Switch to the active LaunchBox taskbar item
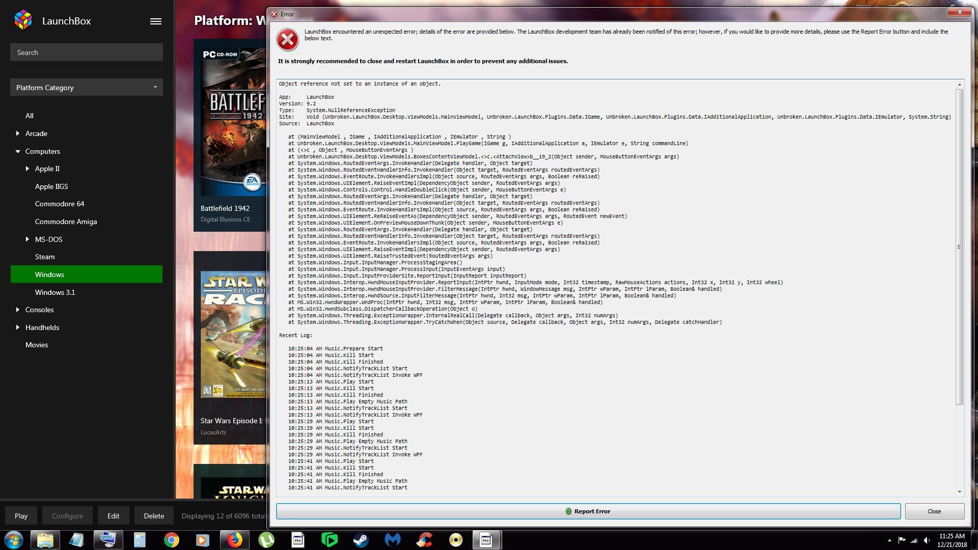The image size is (978, 550). click(486, 540)
